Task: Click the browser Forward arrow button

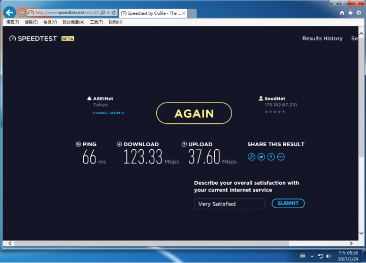Action: tap(21, 13)
